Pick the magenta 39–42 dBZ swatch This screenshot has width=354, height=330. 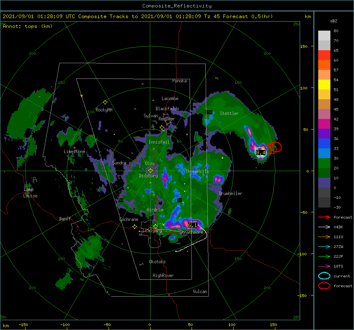(324, 124)
